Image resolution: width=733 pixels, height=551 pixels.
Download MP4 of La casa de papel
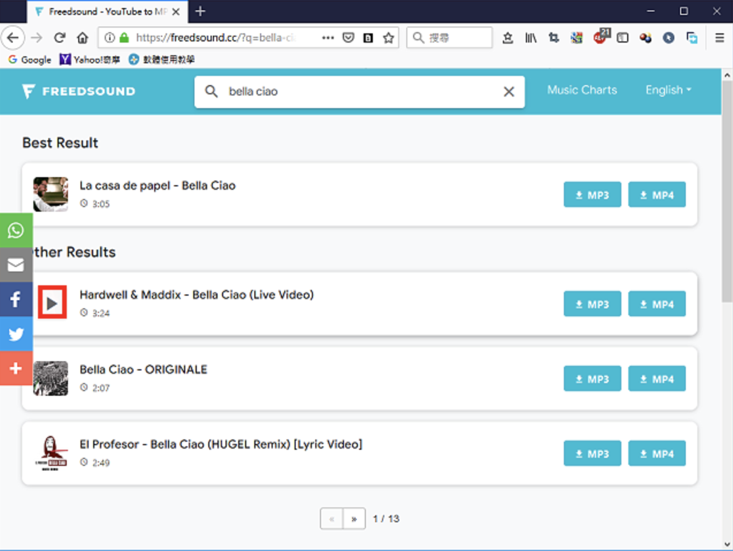[656, 195]
